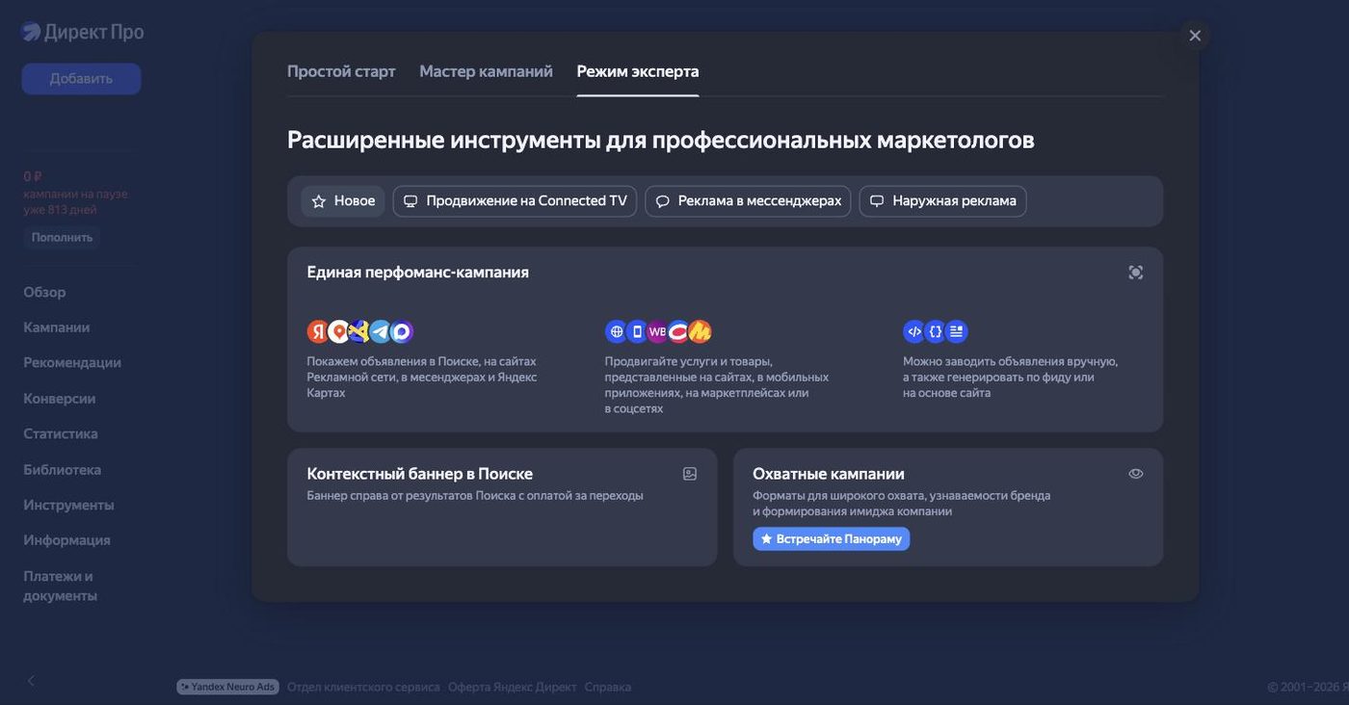Click the focus icon on Единая перфоманс-кампания card
This screenshot has height=705, width=1349.
coord(1136,273)
